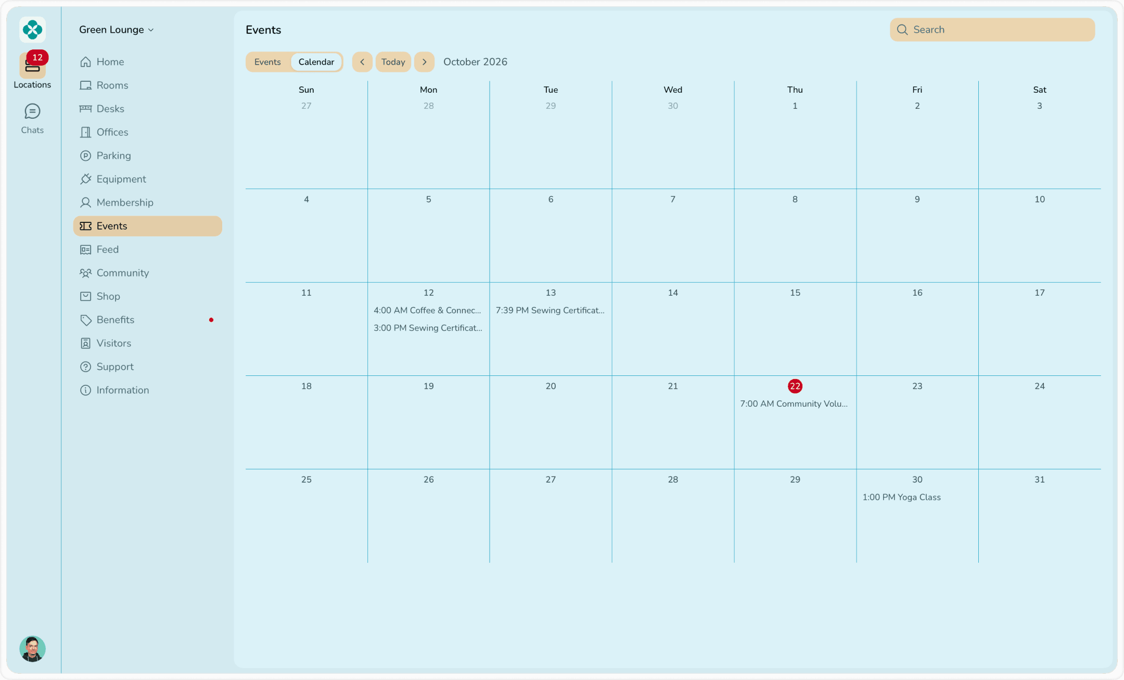This screenshot has height=680, width=1124.
Task: Click the Benefits tag icon
Action: pos(85,320)
